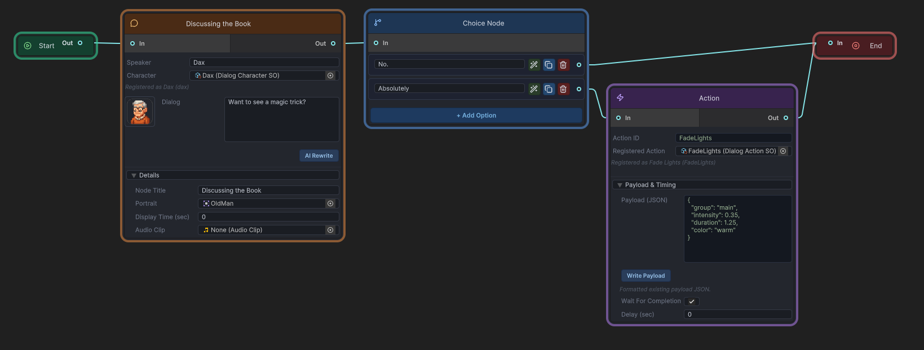Screen dimensions: 924x350
Task: Click the Node Title field
Action: 269,190
